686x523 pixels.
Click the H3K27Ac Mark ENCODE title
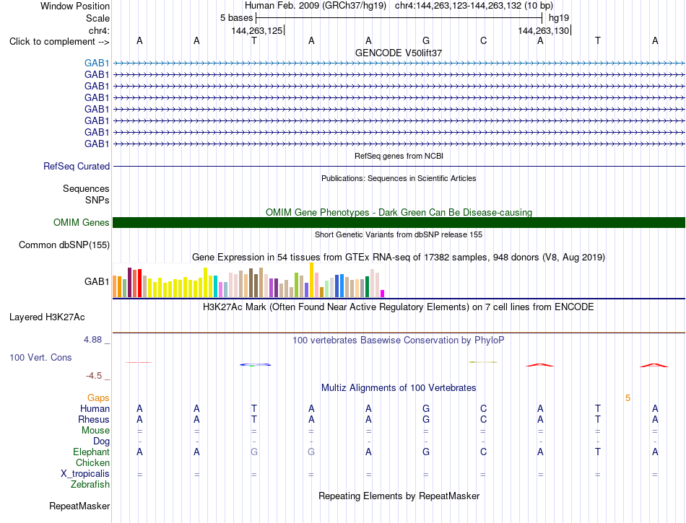tap(399, 307)
